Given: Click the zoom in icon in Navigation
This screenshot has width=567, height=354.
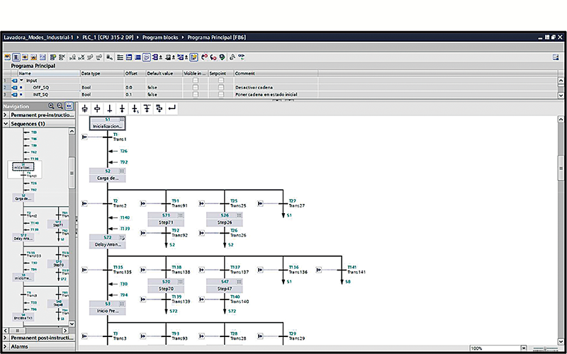Looking at the screenshot, I should (x=51, y=106).
